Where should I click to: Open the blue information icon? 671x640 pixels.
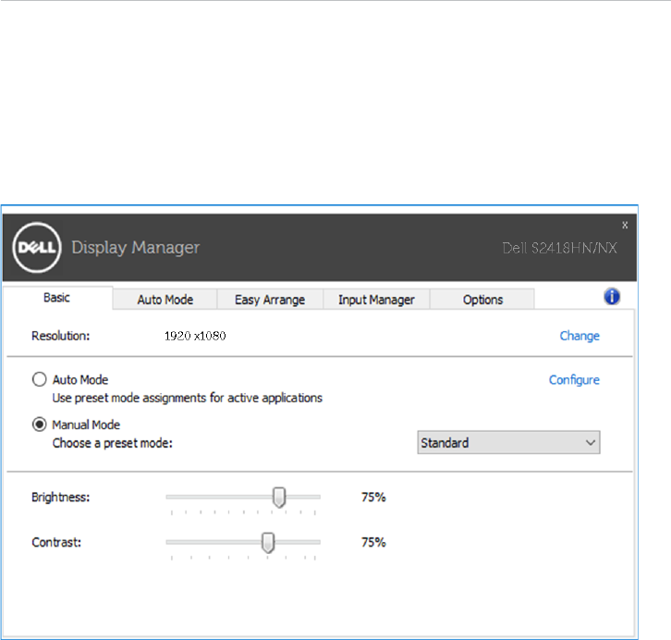tap(612, 297)
